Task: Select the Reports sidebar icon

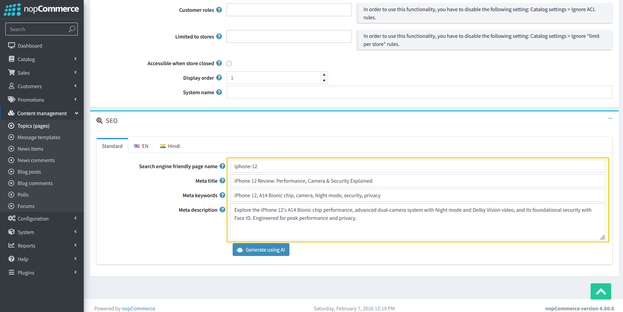Action: (12, 245)
